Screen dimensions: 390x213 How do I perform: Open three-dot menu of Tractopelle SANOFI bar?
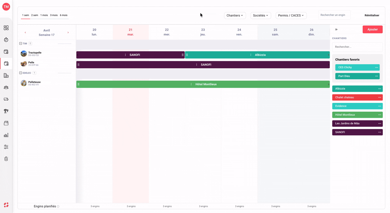(x=125, y=55)
